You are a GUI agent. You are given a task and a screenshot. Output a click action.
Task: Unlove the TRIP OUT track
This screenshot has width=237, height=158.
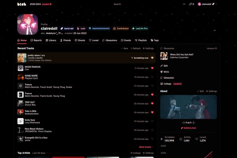[152, 103]
